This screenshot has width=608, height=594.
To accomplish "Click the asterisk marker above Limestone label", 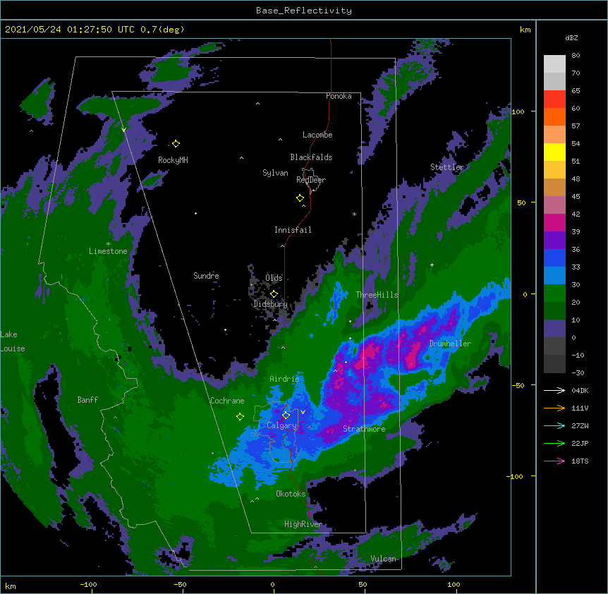I will 108,244.
